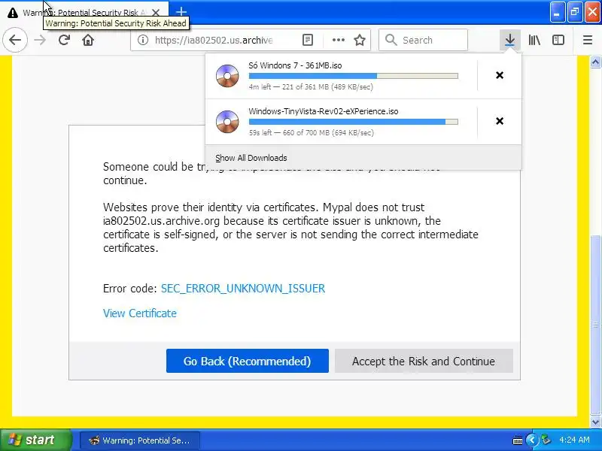
Task: Click the TinyVista iso disc icon
Action: click(227, 122)
